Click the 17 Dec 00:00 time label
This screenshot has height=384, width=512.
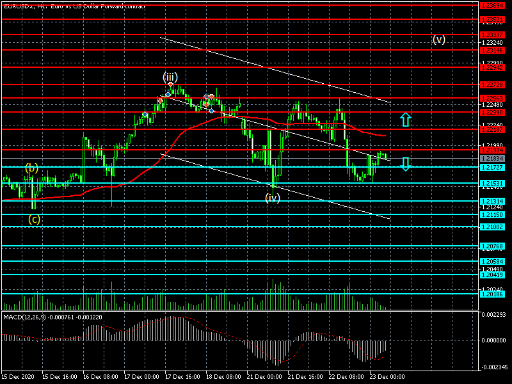click(x=141, y=376)
